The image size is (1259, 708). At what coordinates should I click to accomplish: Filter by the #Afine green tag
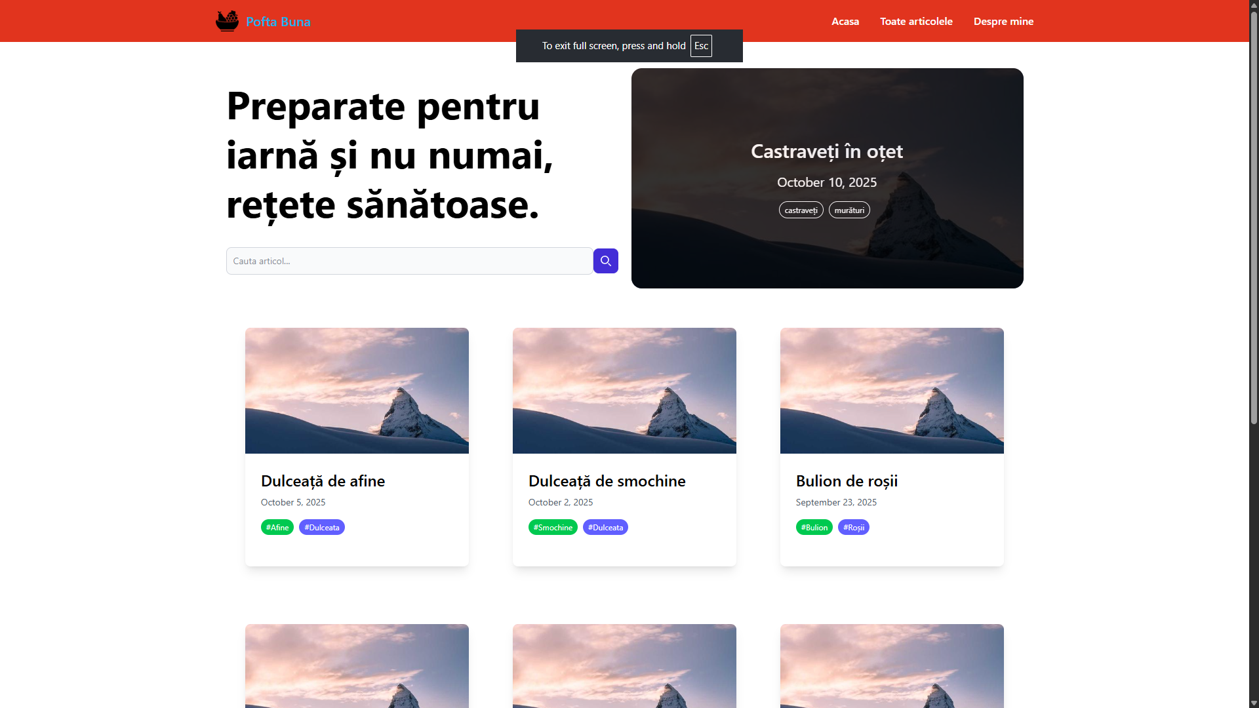coord(277,527)
